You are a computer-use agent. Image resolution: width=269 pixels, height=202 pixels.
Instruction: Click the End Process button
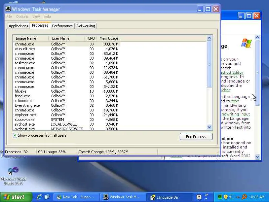196,137
